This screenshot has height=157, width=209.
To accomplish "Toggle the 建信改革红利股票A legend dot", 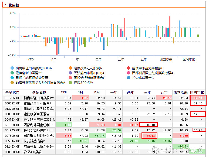I will pos(70,68).
